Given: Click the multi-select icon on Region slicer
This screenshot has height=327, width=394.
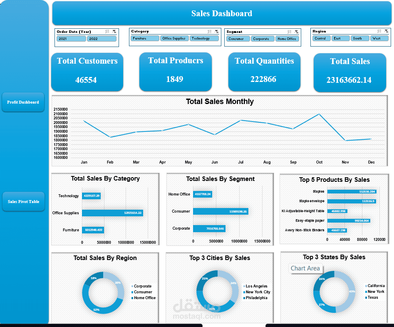Looking at the screenshot, I should point(379,31).
